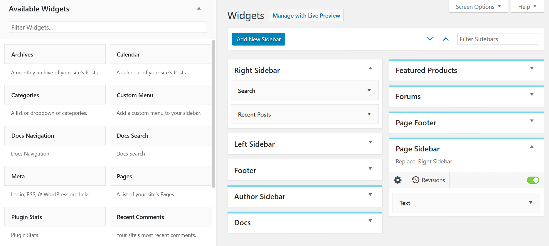Collapse the Available Widgets panel arrow

coord(199,8)
